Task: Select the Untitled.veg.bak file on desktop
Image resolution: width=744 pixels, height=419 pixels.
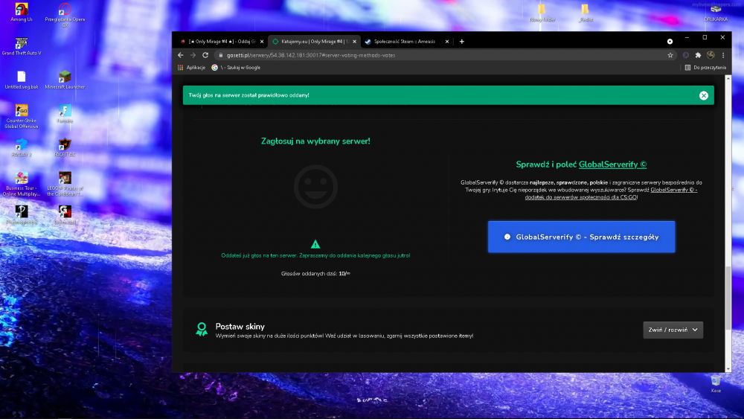Action: (22, 80)
